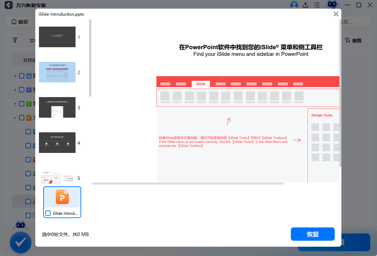Check the 图片 category checkbox in sidebar
Image resolution: width=377 pixels, height=256 pixels.
tap(21, 75)
